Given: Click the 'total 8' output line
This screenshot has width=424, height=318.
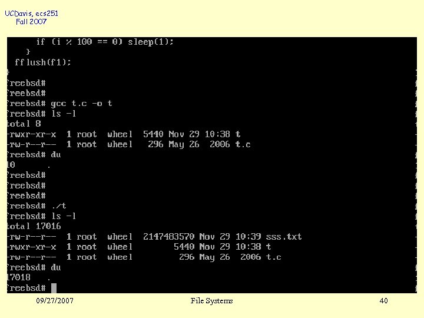Looking at the screenshot, I should (24, 124).
